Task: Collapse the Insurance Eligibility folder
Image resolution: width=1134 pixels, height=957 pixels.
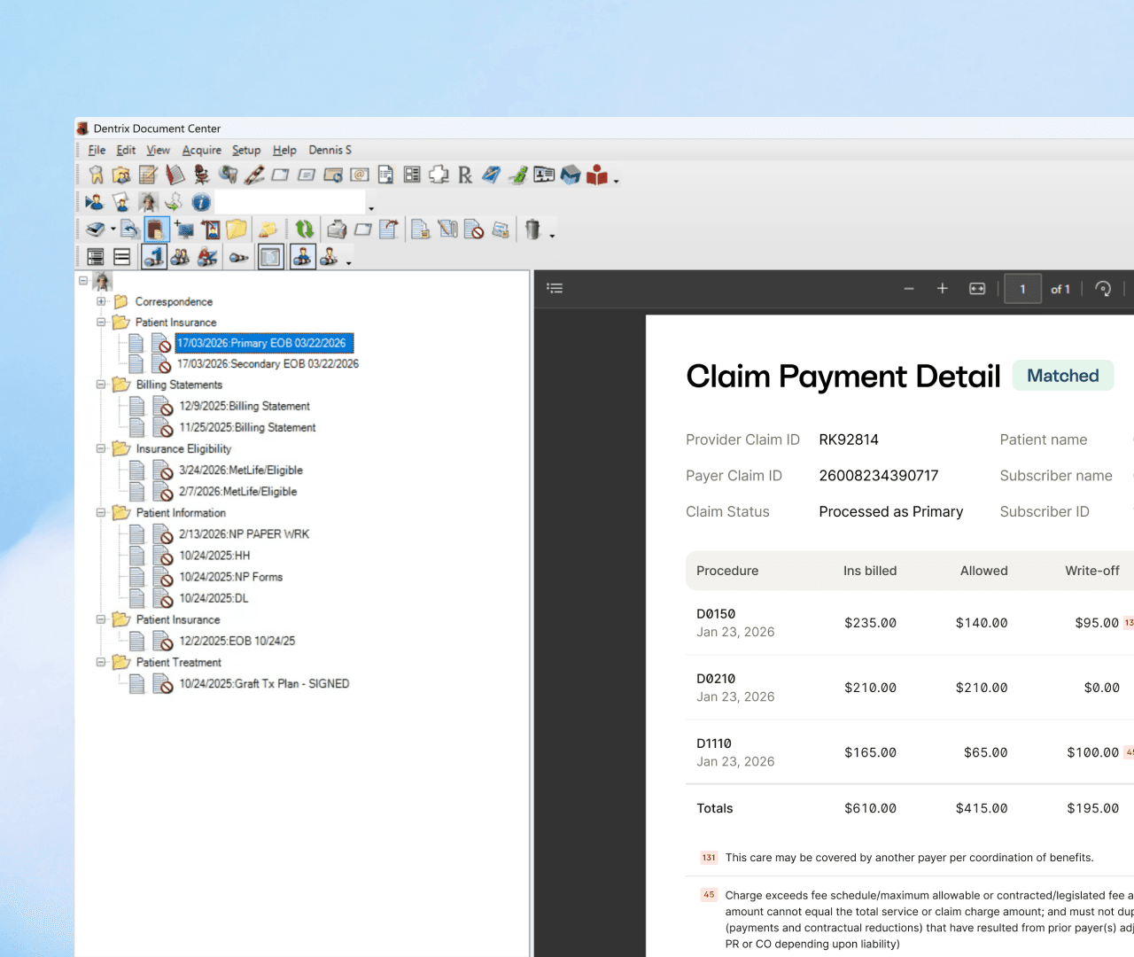Action: 101,448
